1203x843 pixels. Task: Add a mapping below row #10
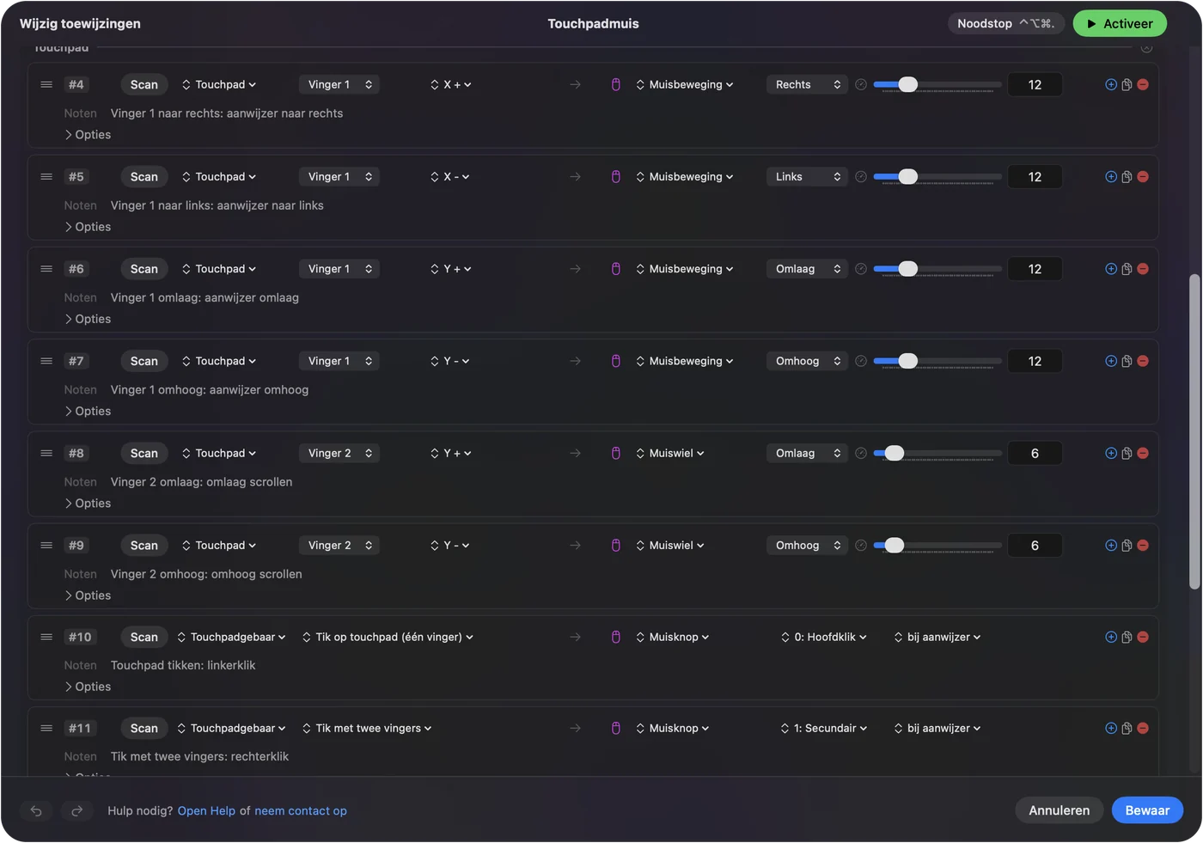point(1111,637)
